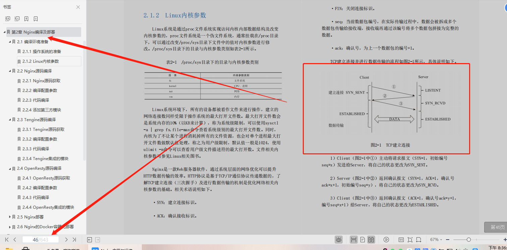
Task: Select bookmark 2.1.2 Linux内核参数
Action: pos(49,61)
